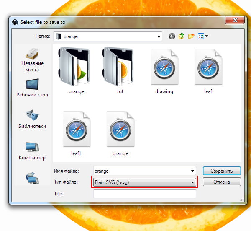Open the view menu icon
Screen dimensions: 251x231
point(202,36)
